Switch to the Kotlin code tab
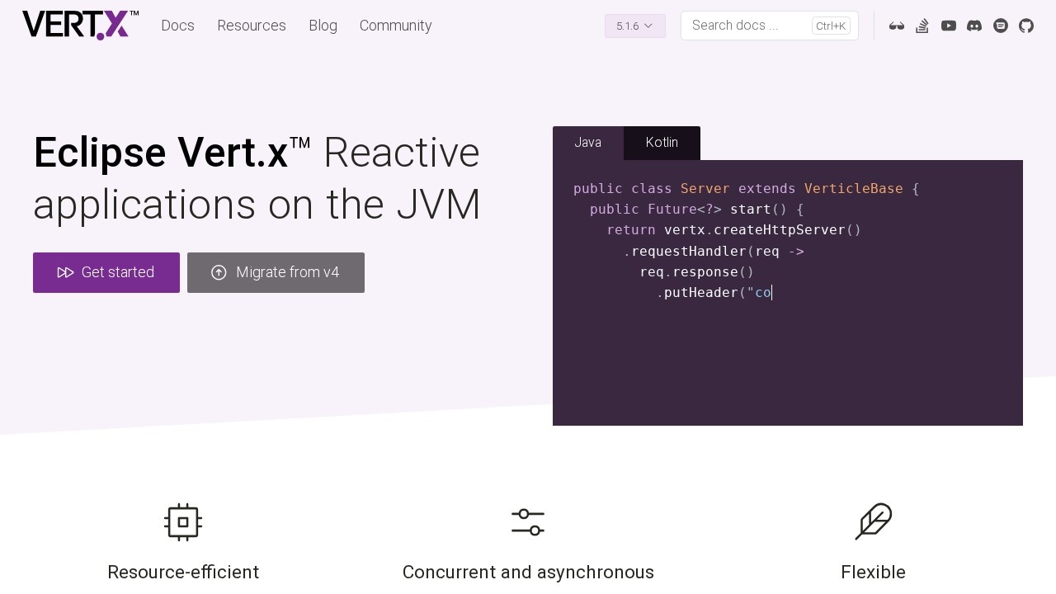The height and width of the screenshot is (594, 1056). [x=662, y=143]
